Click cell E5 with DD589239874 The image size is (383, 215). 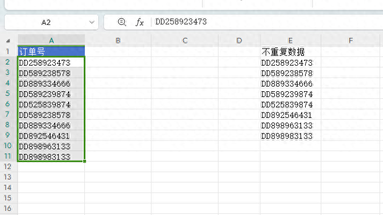(x=291, y=94)
